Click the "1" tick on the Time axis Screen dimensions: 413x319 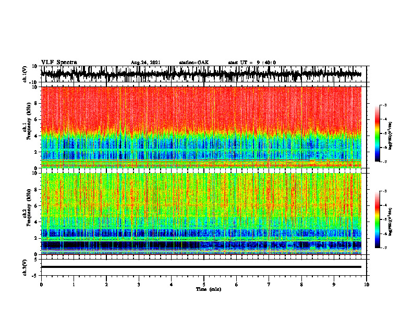(74, 285)
